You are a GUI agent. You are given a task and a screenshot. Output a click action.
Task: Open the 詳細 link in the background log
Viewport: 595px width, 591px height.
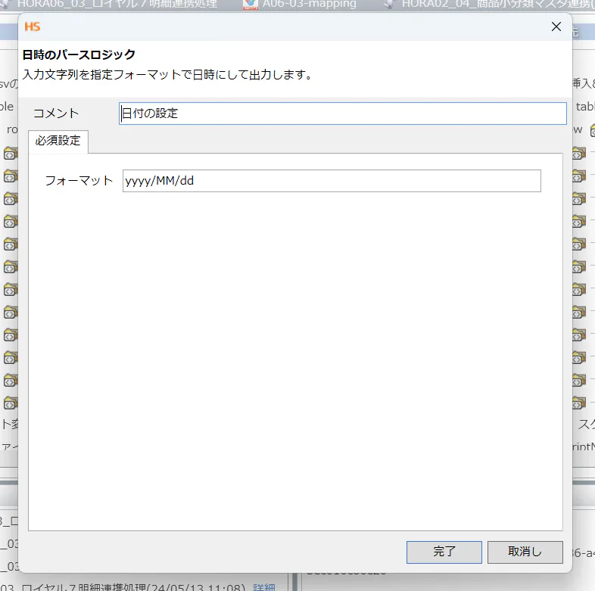(x=263, y=587)
